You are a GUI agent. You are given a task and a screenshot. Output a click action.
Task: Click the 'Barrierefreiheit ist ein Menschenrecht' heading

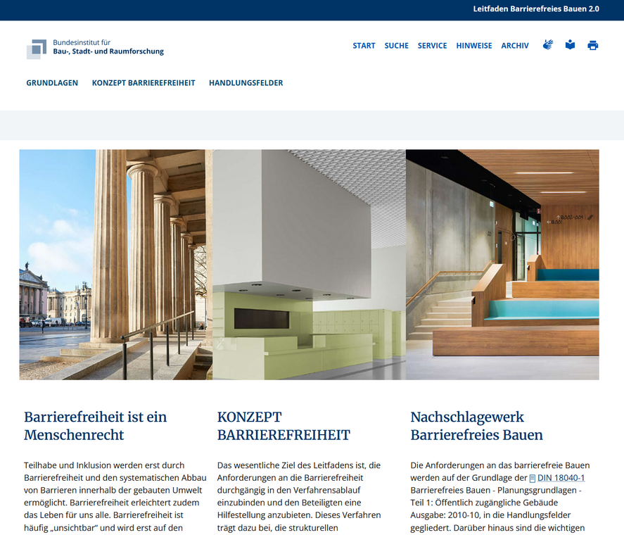(95, 426)
